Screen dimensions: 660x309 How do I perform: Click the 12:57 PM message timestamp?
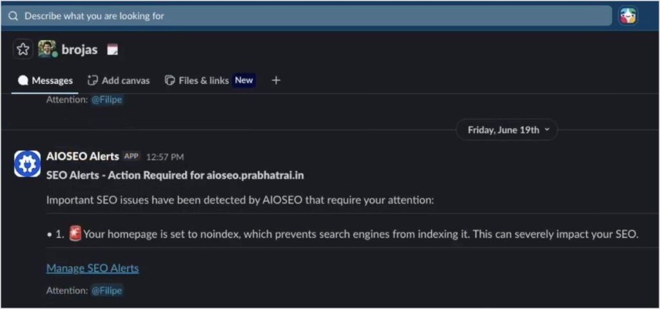[x=165, y=157]
